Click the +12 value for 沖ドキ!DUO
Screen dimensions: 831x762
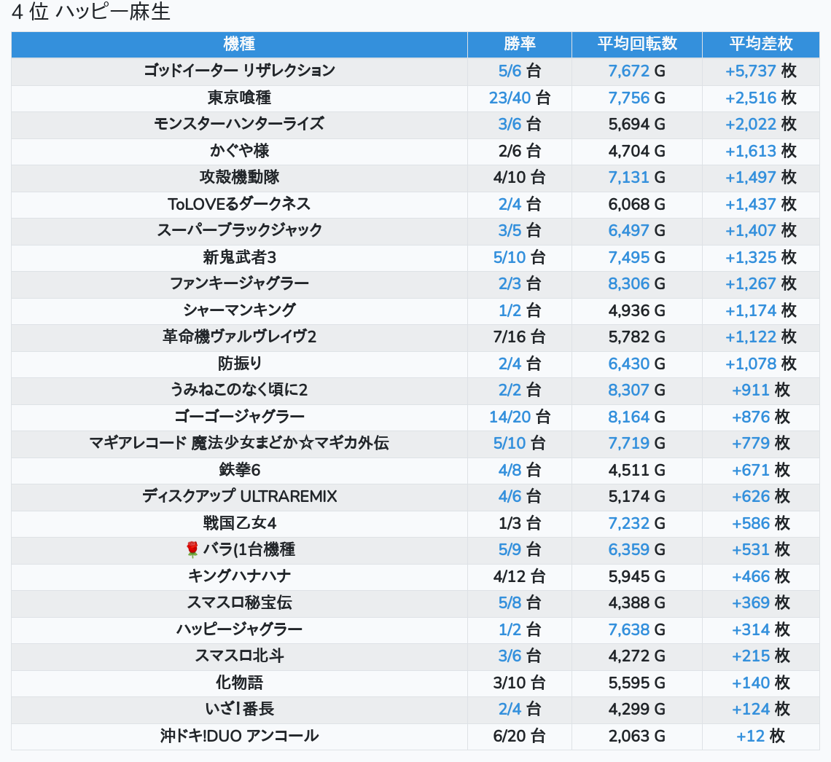[750, 736]
